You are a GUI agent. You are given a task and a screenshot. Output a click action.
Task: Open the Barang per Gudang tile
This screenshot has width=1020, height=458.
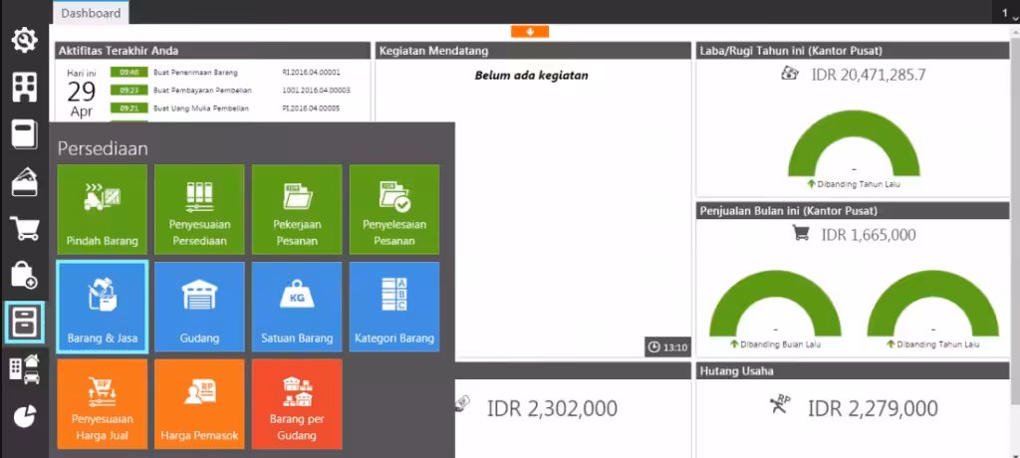[x=297, y=404]
